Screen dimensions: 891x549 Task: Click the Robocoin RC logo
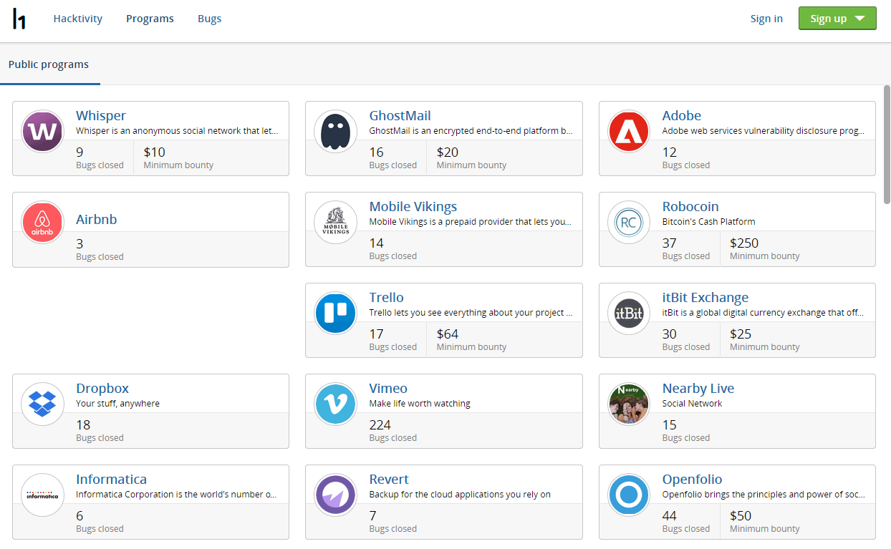628,223
